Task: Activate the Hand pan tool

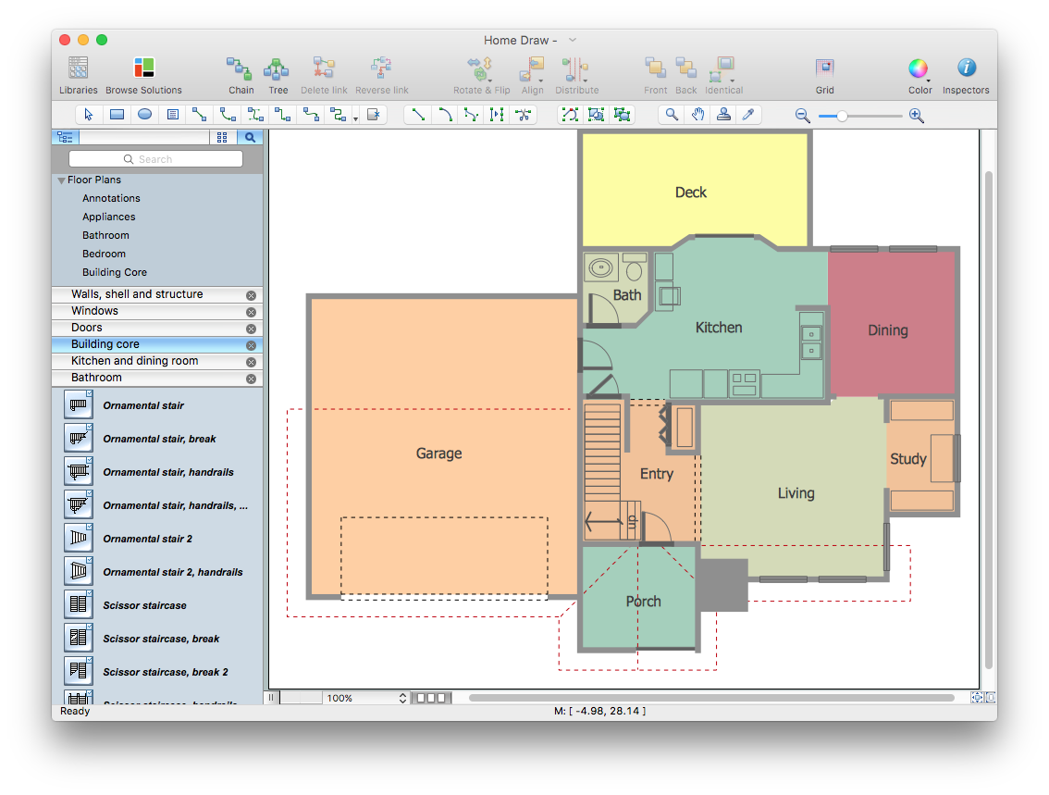Action: pos(697,114)
